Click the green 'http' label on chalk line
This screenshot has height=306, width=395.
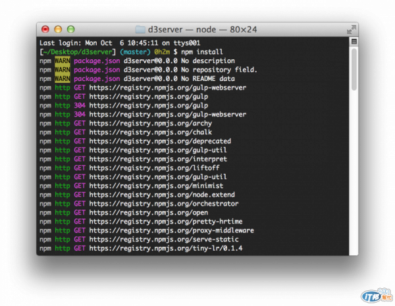(63, 132)
